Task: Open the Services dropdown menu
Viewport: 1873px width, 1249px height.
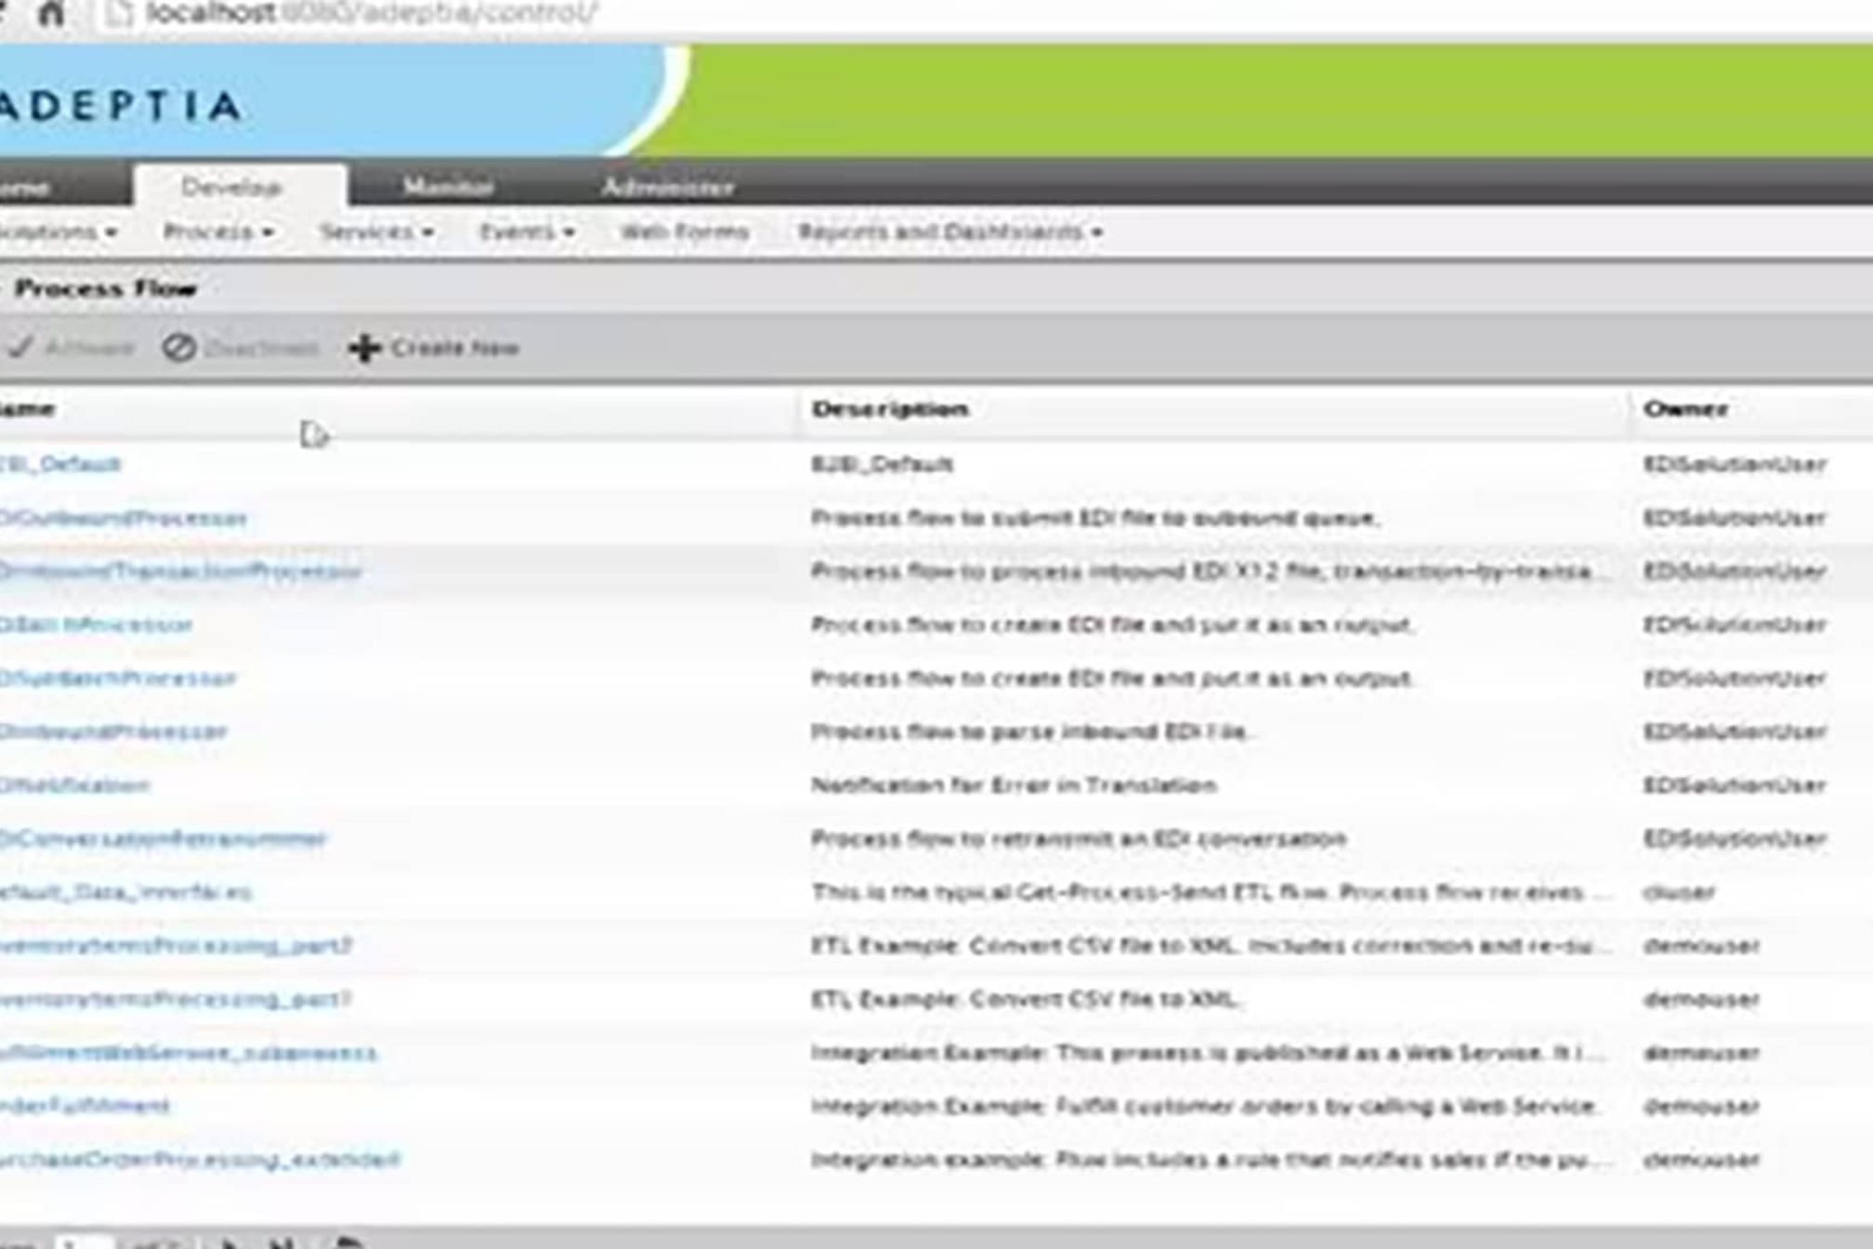Action: (x=376, y=232)
